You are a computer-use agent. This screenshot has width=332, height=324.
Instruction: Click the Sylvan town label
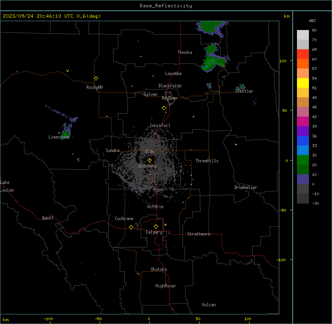point(150,94)
